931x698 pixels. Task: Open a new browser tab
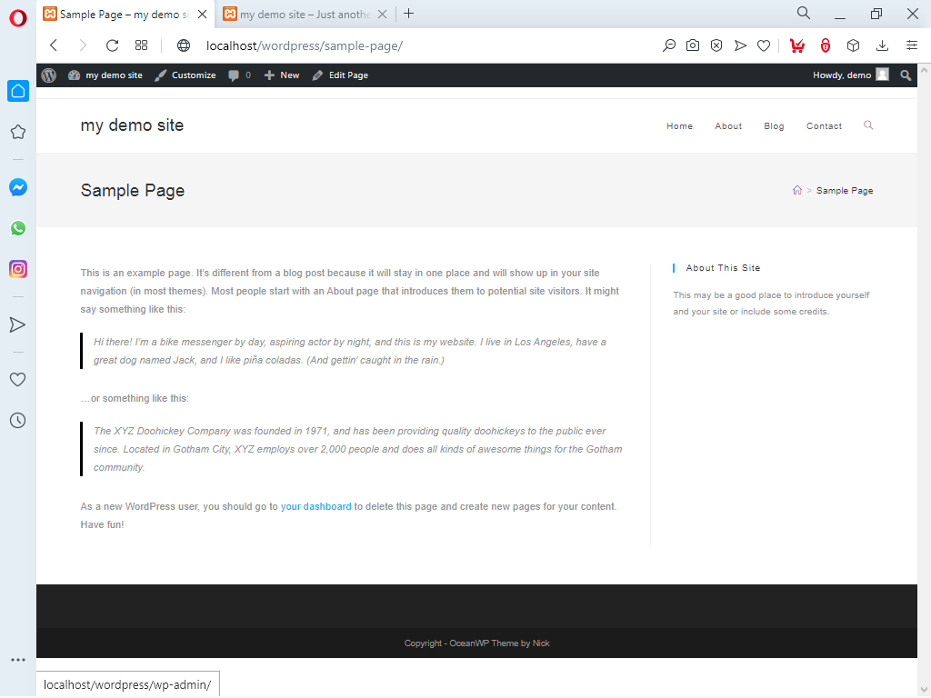[409, 14]
